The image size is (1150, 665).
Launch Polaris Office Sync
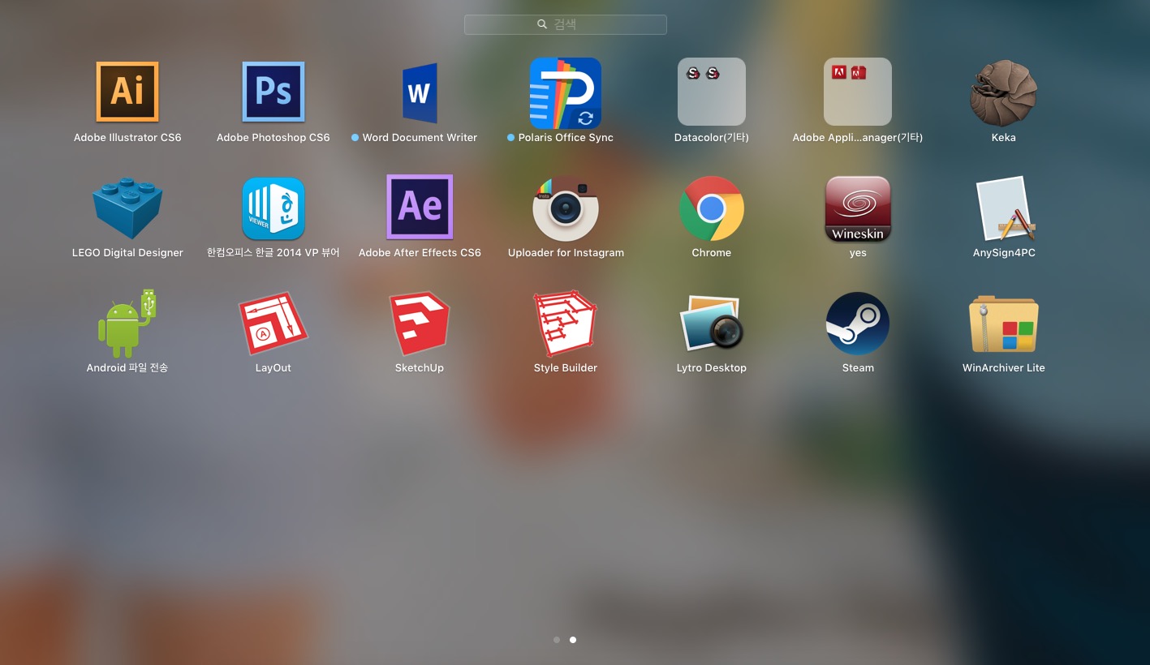click(x=566, y=92)
